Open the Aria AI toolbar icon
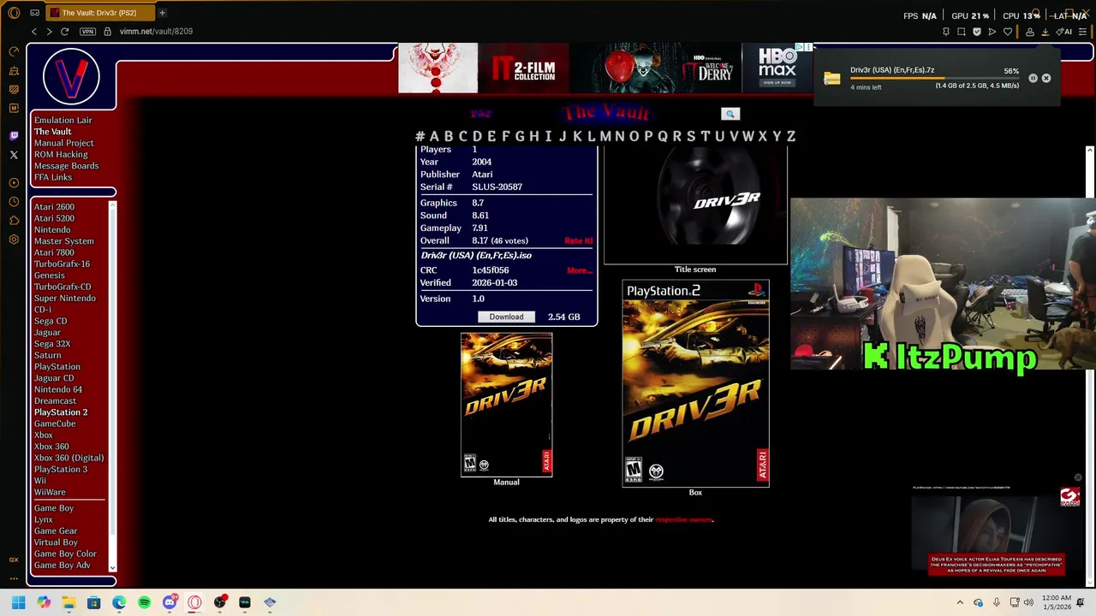The image size is (1096, 616). [1064, 32]
